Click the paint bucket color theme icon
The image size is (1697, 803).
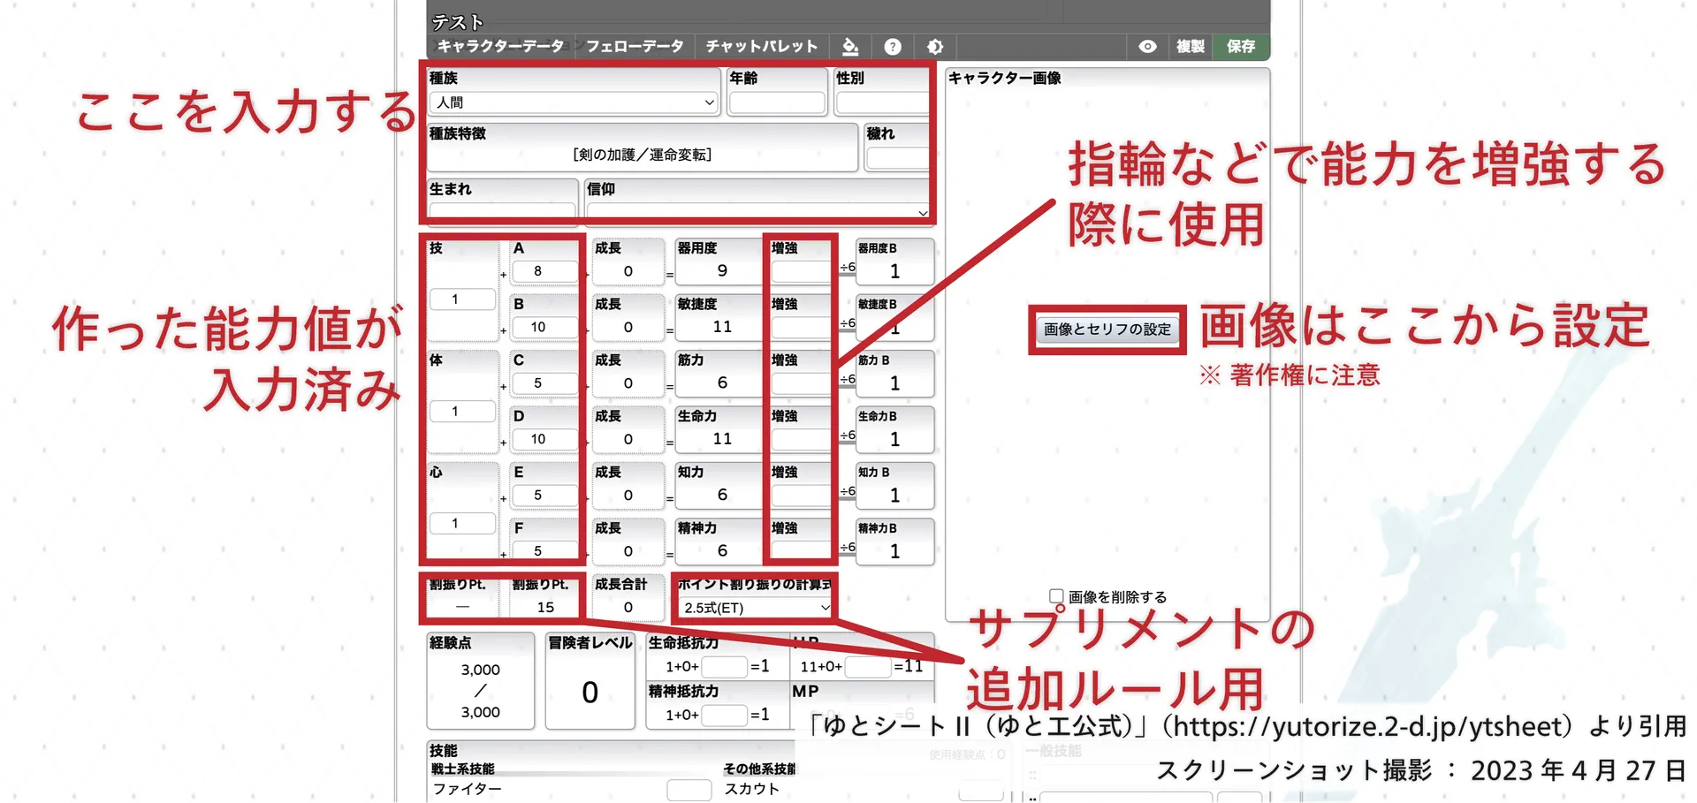point(850,47)
